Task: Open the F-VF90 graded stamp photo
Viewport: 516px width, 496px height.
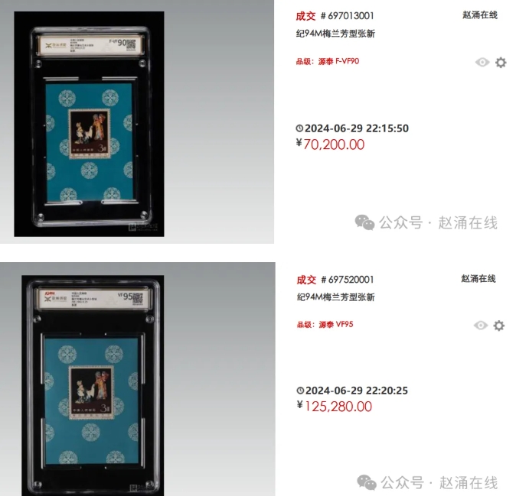Action: [89, 124]
